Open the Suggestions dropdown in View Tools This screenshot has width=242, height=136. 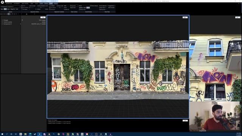click(112, 6)
